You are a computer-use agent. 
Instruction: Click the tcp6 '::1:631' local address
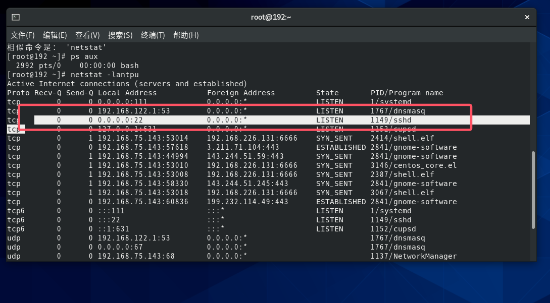tap(114, 229)
